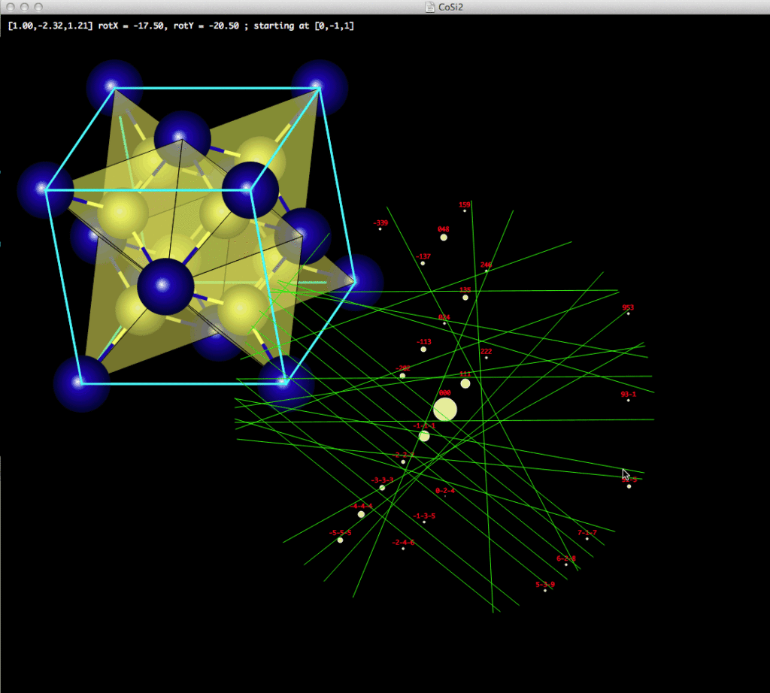Click the -5-5-5 diffraction spot
Screen dimensions: 770x693
click(340, 540)
